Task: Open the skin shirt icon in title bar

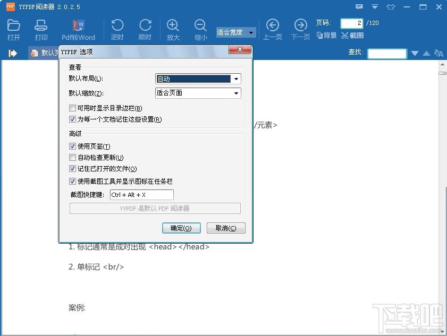Action: [391, 6]
